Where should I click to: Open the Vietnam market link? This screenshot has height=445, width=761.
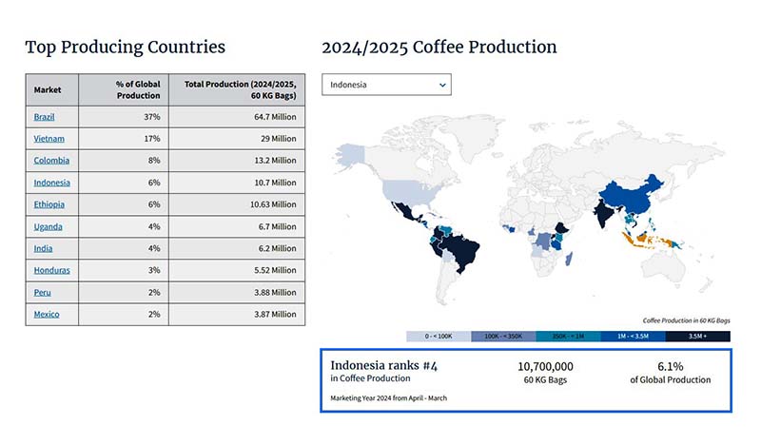pyautogui.click(x=47, y=138)
